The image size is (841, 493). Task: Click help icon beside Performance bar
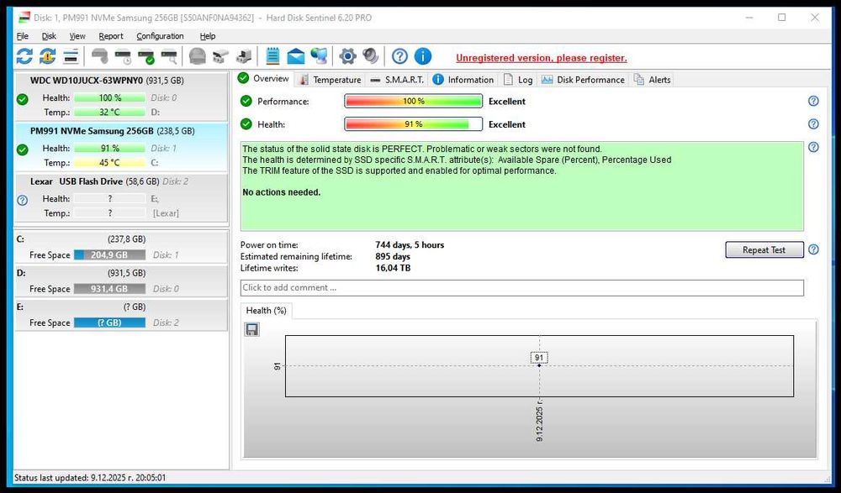pos(813,101)
